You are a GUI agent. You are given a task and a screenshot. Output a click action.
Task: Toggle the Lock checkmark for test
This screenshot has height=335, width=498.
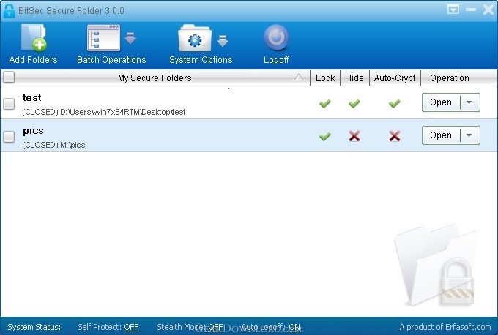[x=325, y=103]
